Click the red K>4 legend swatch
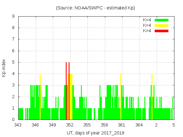The width and height of the screenshot is (183, 137). pyautogui.click(x=162, y=31)
